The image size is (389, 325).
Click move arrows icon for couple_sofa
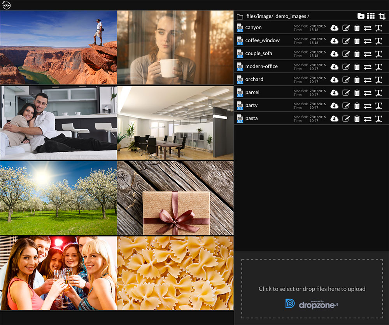point(368,54)
